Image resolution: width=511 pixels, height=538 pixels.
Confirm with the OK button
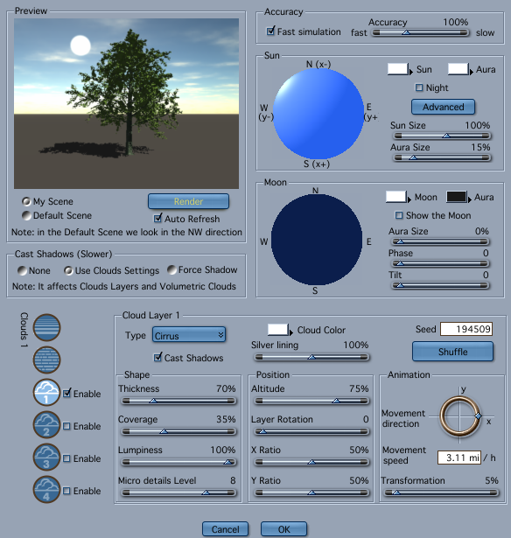point(283,529)
